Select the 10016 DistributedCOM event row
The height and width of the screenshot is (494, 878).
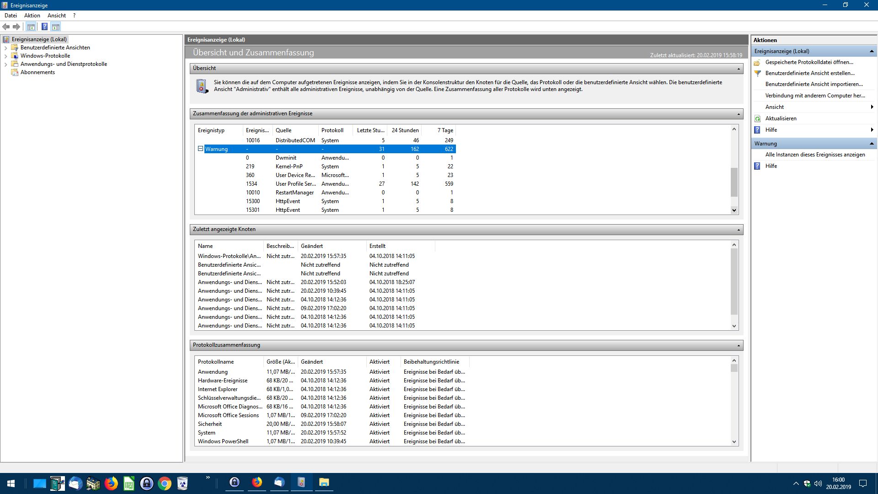[x=325, y=140]
